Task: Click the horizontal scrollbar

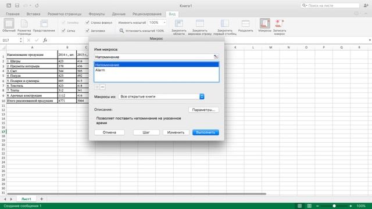Action: click(137, 194)
